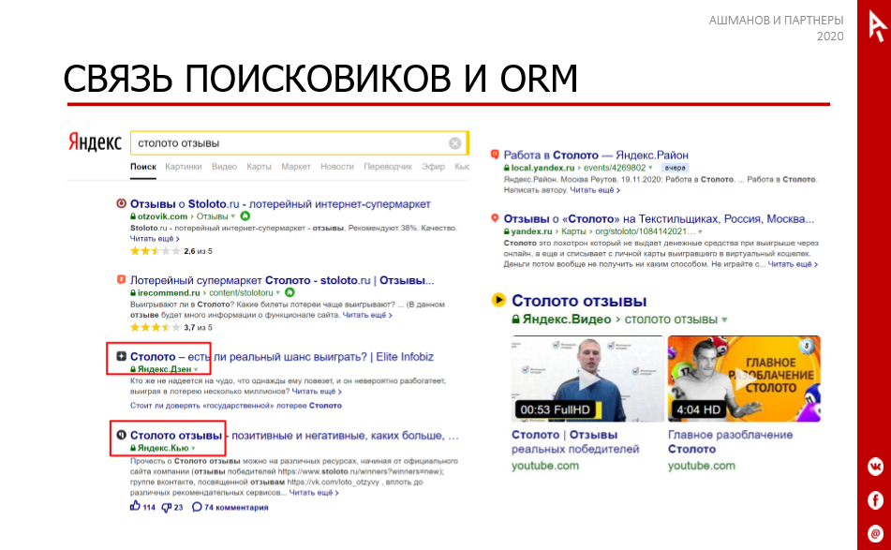Open the Новости tab
Viewport: 891px width, 550px height.
coord(337,167)
